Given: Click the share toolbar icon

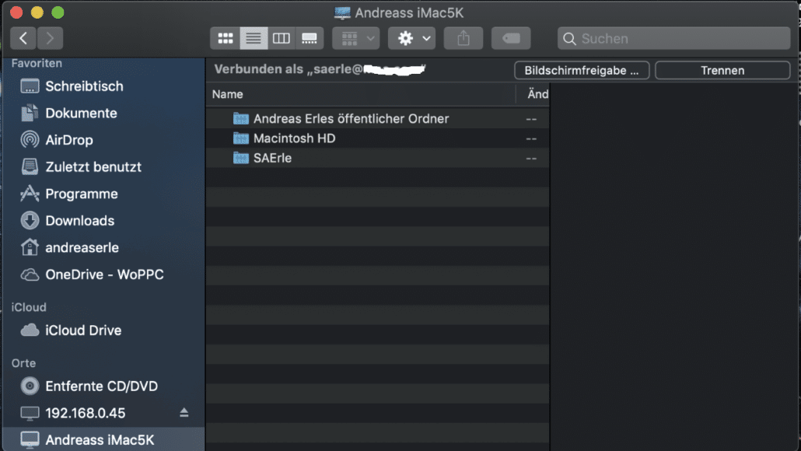Looking at the screenshot, I should [x=463, y=38].
